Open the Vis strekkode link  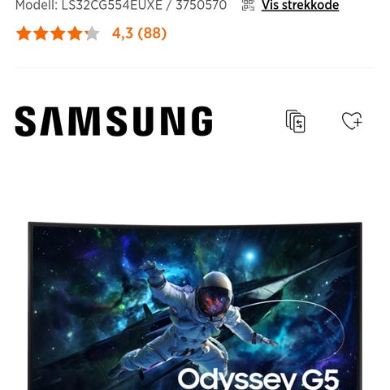pyautogui.click(x=300, y=5)
